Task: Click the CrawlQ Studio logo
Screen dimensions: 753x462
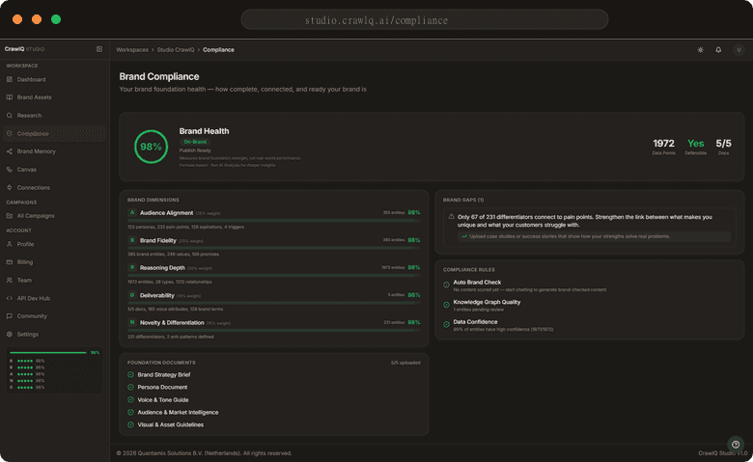Action: tap(24, 49)
